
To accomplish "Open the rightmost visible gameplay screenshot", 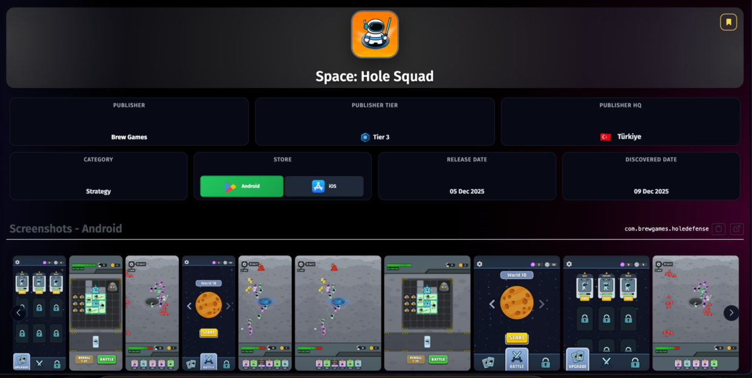I will [695, 312].
